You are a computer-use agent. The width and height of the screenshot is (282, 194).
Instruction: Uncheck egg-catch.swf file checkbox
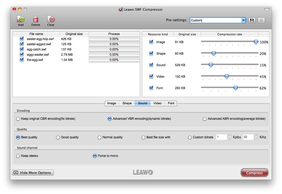click(22, 49)
